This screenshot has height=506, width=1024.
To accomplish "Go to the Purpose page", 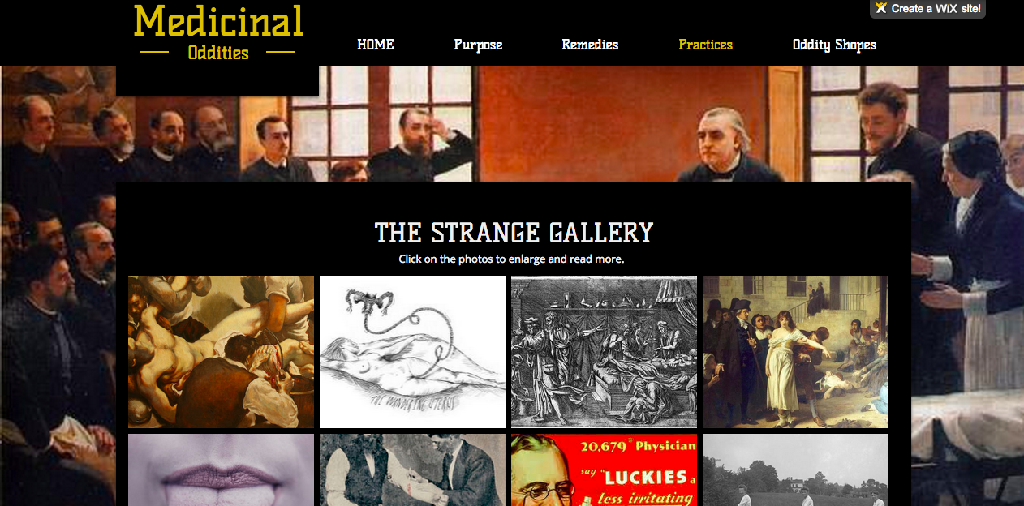I will (x=478, y=45).
